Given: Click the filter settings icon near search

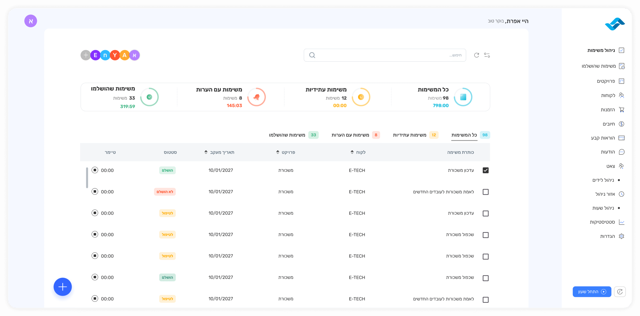Looking at the screenshot, I should [487, 55].
